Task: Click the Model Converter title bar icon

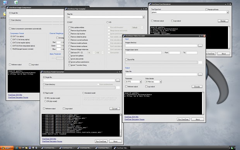Action: [x=42, y=72]
